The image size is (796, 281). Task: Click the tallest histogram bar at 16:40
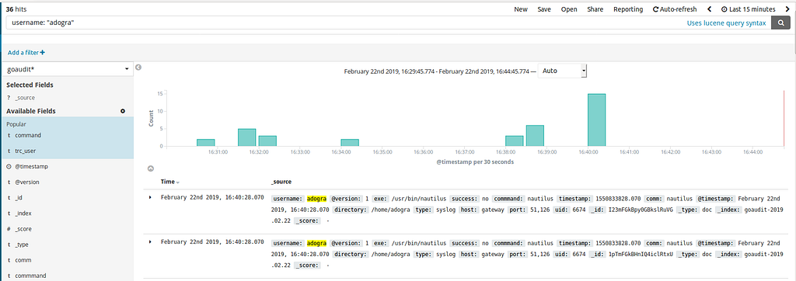pos(596,120)
